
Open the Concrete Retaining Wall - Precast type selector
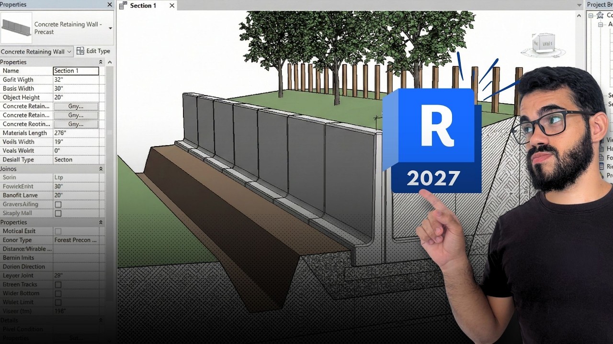tap(111, 28)
